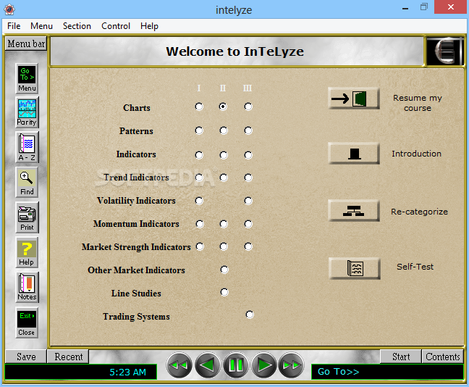Viewport: 469px width, 387px height.
Task: Click the Line Studies label
Action: 136,294
